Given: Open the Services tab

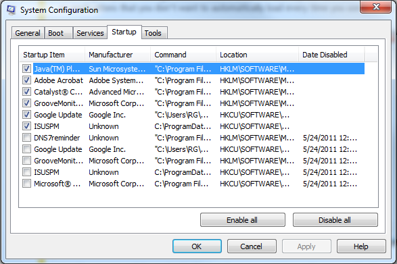Looking at the screenshot, I should click(90, 33).
